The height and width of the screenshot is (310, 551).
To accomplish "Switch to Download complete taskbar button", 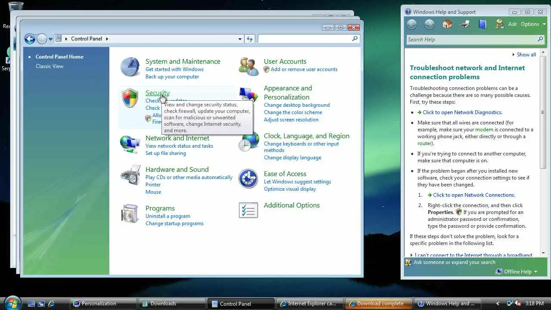I will pyautogui.click(x=378, y=304).
